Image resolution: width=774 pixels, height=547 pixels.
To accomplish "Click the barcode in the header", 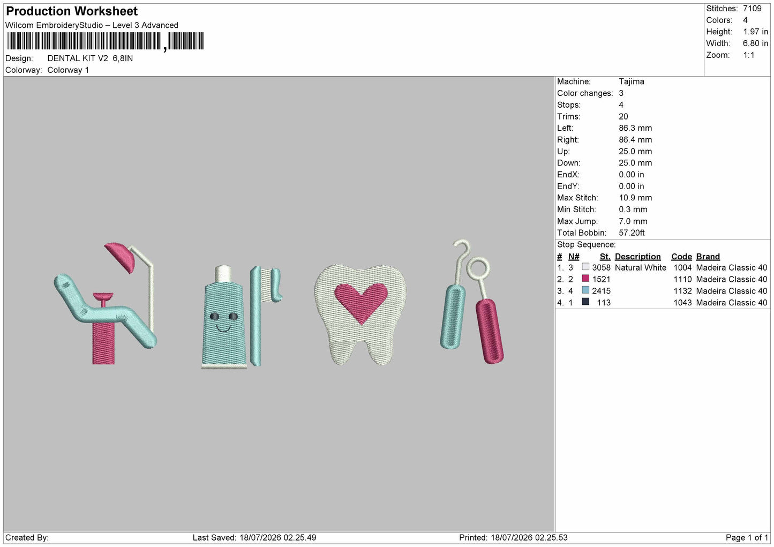I will pyautogui.click(x=106, y=41).
